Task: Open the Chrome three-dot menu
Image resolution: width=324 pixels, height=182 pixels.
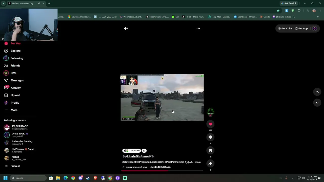Action: pos(320,11)
